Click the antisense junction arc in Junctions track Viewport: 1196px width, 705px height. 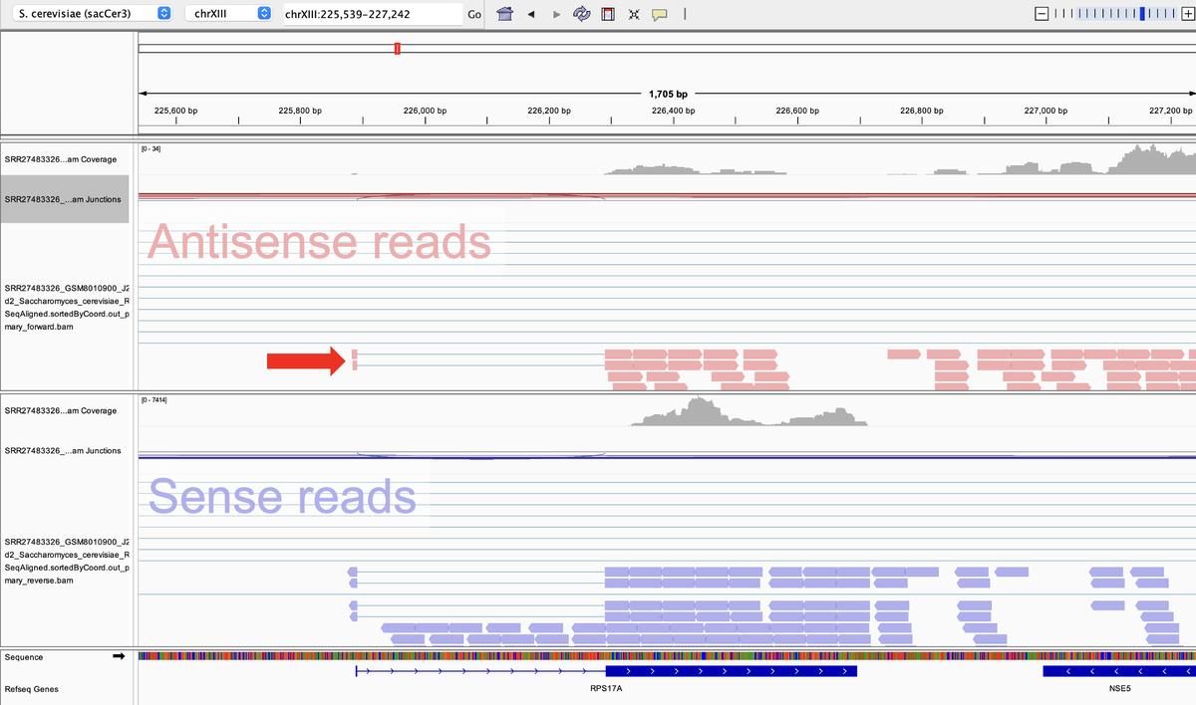pos(480,197)
